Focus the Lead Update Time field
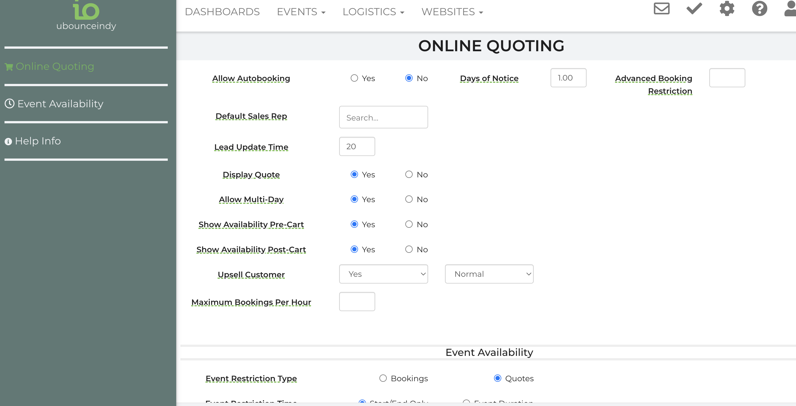This screenshot has height=406, width=796. 357,146
